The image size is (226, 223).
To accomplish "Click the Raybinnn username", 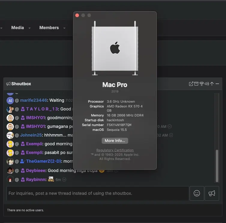I will (x=36, y=179).
